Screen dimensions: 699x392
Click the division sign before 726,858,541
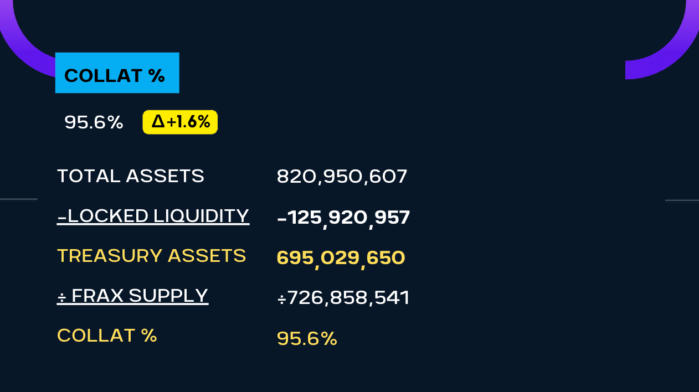click(281, 298)
